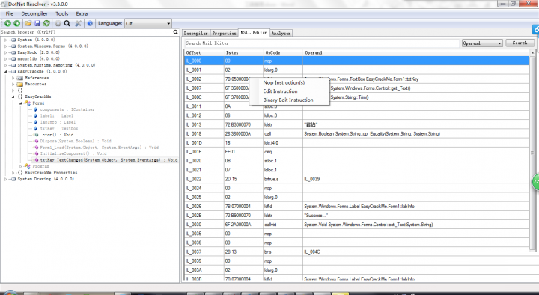This screenshot has width=539, height=295.
Task: Click the Search button in MSIL Editor
Action: coord(520,43)
